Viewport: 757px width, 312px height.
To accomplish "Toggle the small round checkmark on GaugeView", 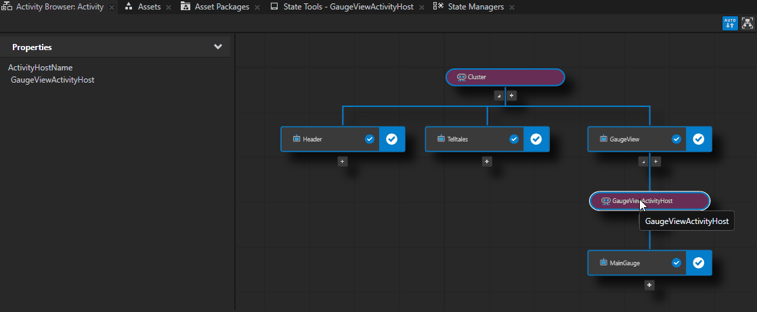I will pos(676,139).
